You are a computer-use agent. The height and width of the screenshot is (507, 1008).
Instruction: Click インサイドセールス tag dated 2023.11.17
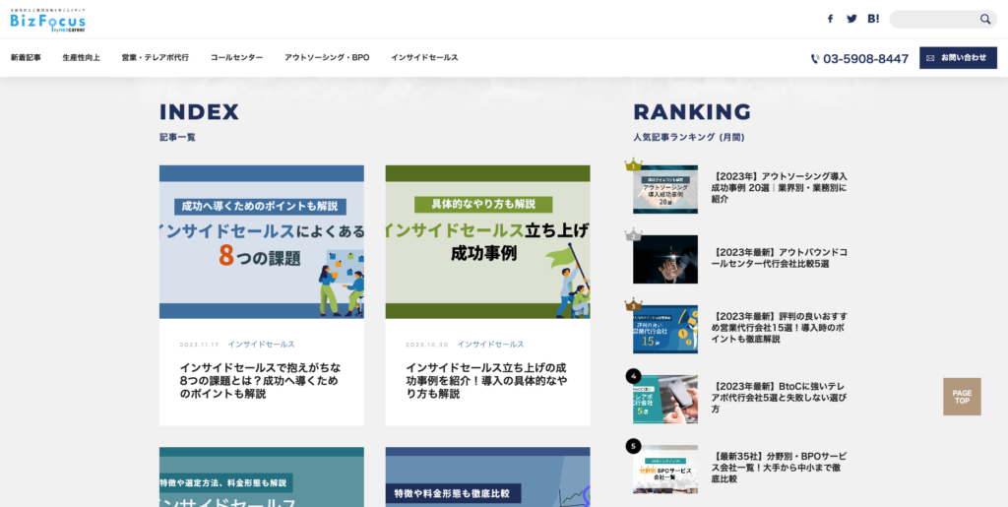(261, 345)
